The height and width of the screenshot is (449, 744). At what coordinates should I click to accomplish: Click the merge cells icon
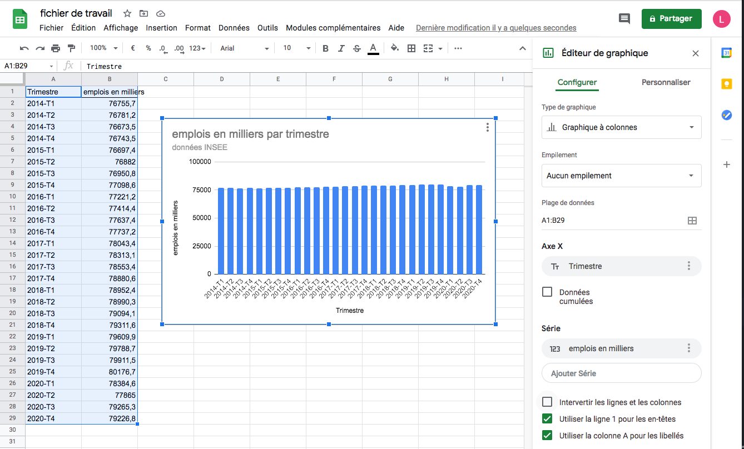click(428, 48)
